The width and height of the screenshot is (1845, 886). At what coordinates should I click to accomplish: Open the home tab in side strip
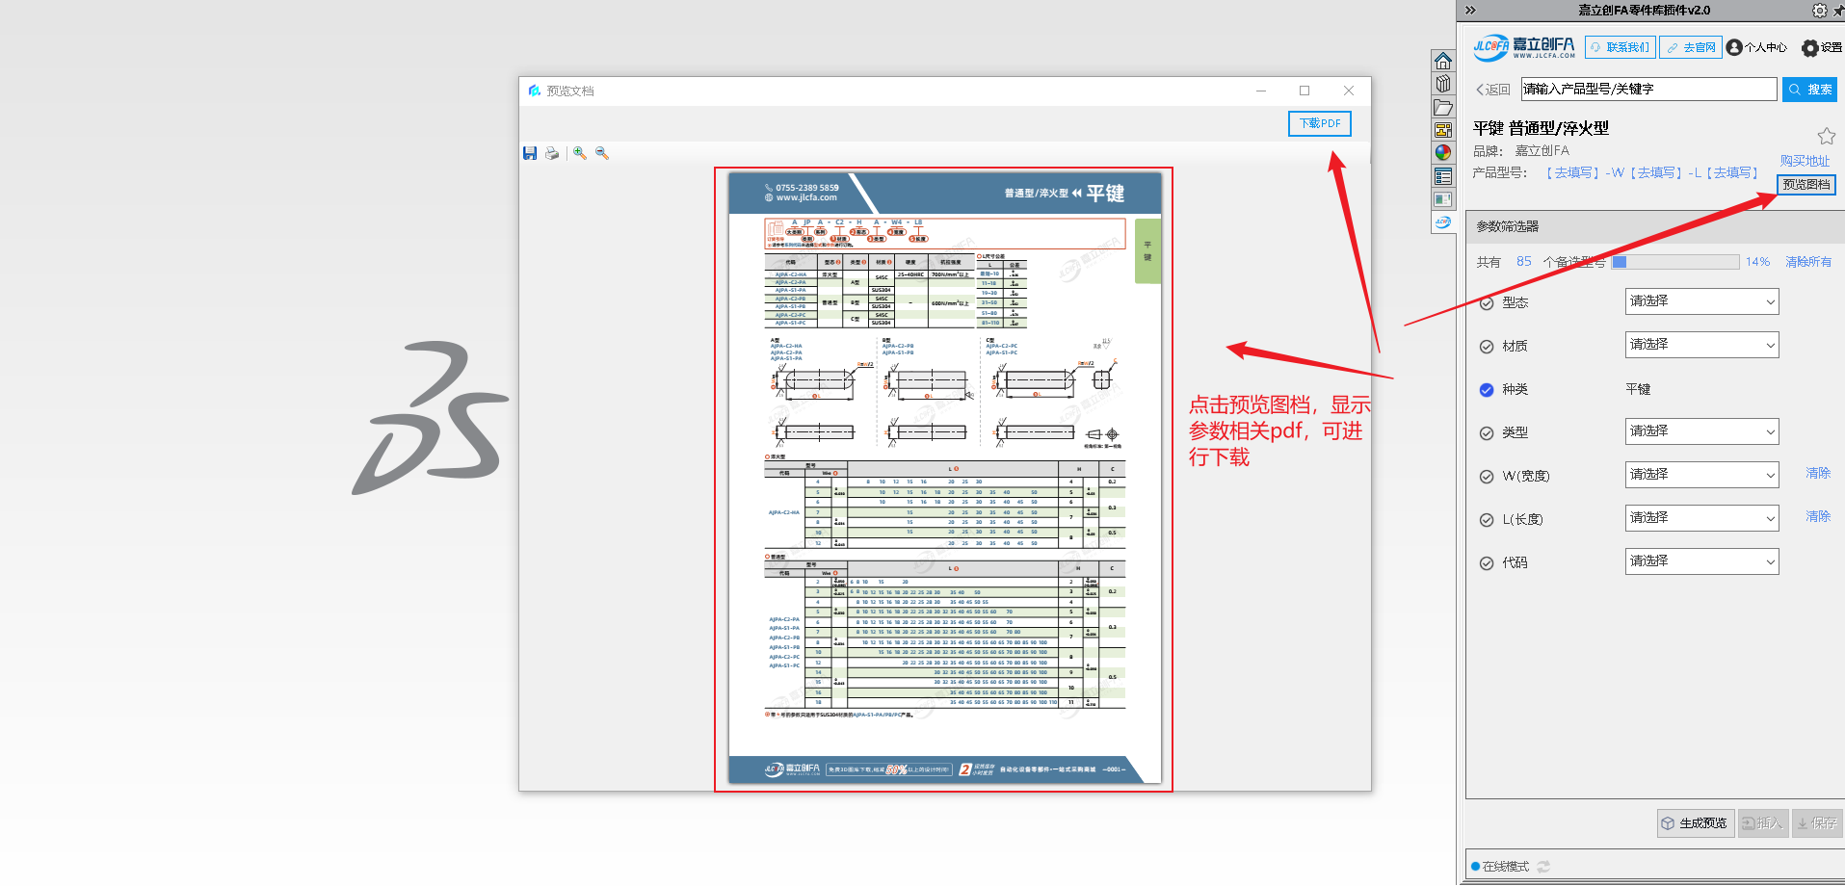tap(1442, 61)
